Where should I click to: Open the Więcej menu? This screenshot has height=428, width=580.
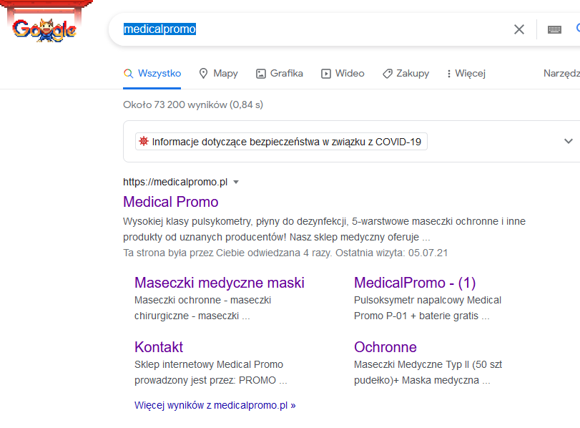(466, 73)
